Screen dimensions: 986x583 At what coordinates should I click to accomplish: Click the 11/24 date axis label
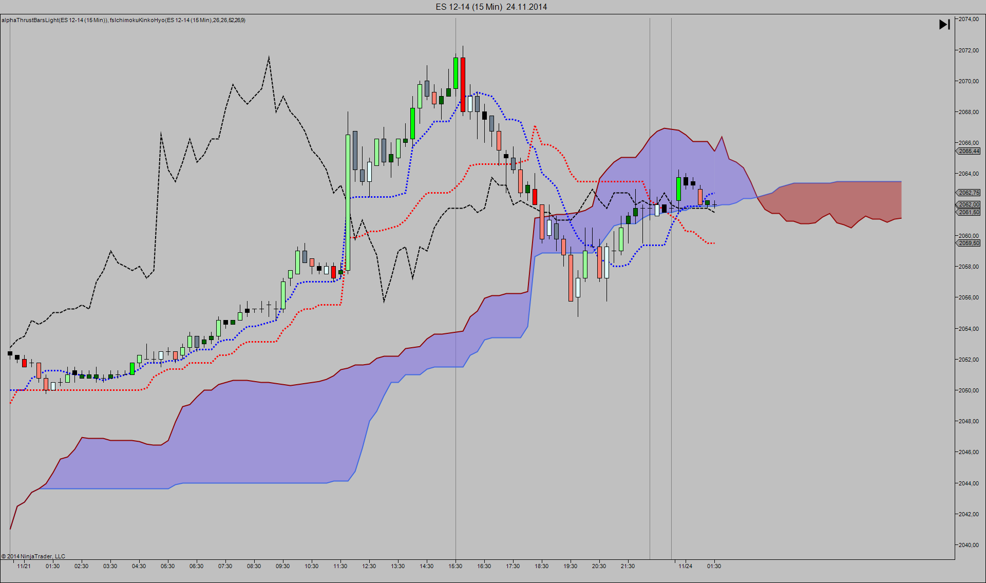click(x=685, y=566)
